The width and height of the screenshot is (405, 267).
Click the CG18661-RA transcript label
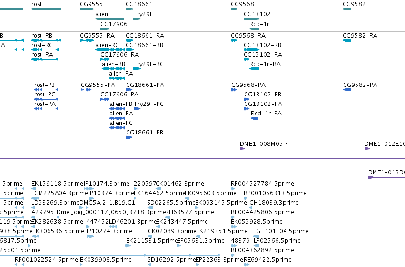(x=145, y=36)
